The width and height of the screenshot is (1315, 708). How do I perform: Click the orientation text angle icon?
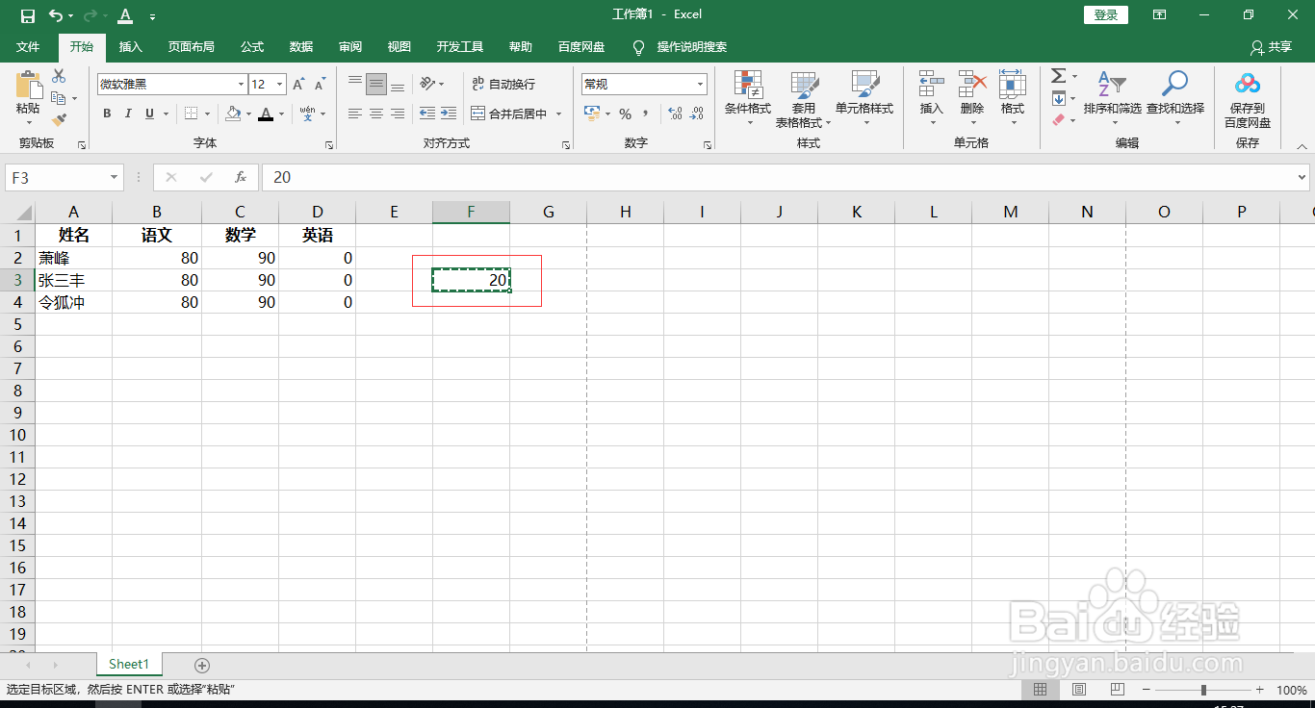coord(427,84)
